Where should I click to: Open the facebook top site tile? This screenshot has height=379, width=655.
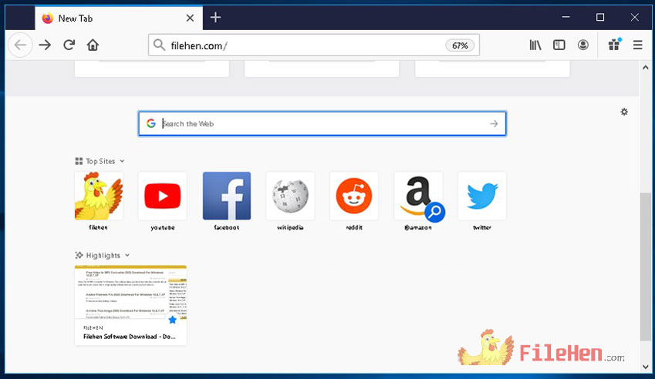click(226, 201)
